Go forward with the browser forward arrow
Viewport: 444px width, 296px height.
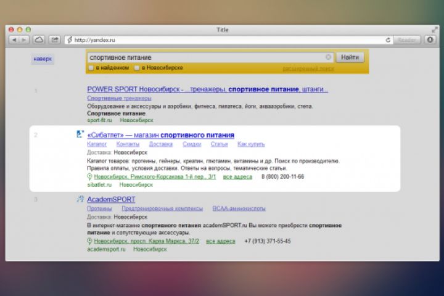[24, 40]
